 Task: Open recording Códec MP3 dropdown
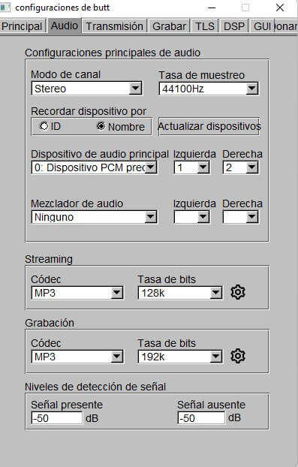[77, 357]
